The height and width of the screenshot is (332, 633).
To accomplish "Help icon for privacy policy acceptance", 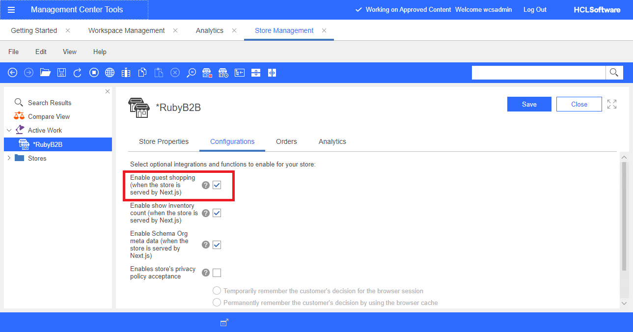I will point(206,273).
